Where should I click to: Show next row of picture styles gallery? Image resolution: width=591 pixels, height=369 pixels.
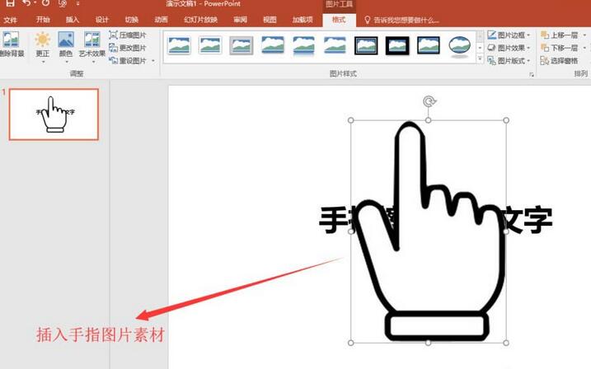point(480,48)
